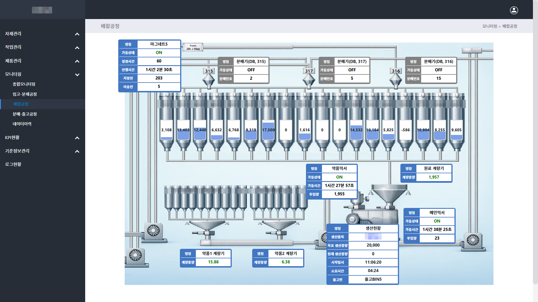538x302 pixels.
Task: Click distributor 316 valve icon
Action: pos(396,80)
